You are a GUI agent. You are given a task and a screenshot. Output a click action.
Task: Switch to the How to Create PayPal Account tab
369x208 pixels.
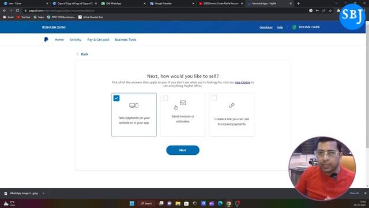(220, 3)
